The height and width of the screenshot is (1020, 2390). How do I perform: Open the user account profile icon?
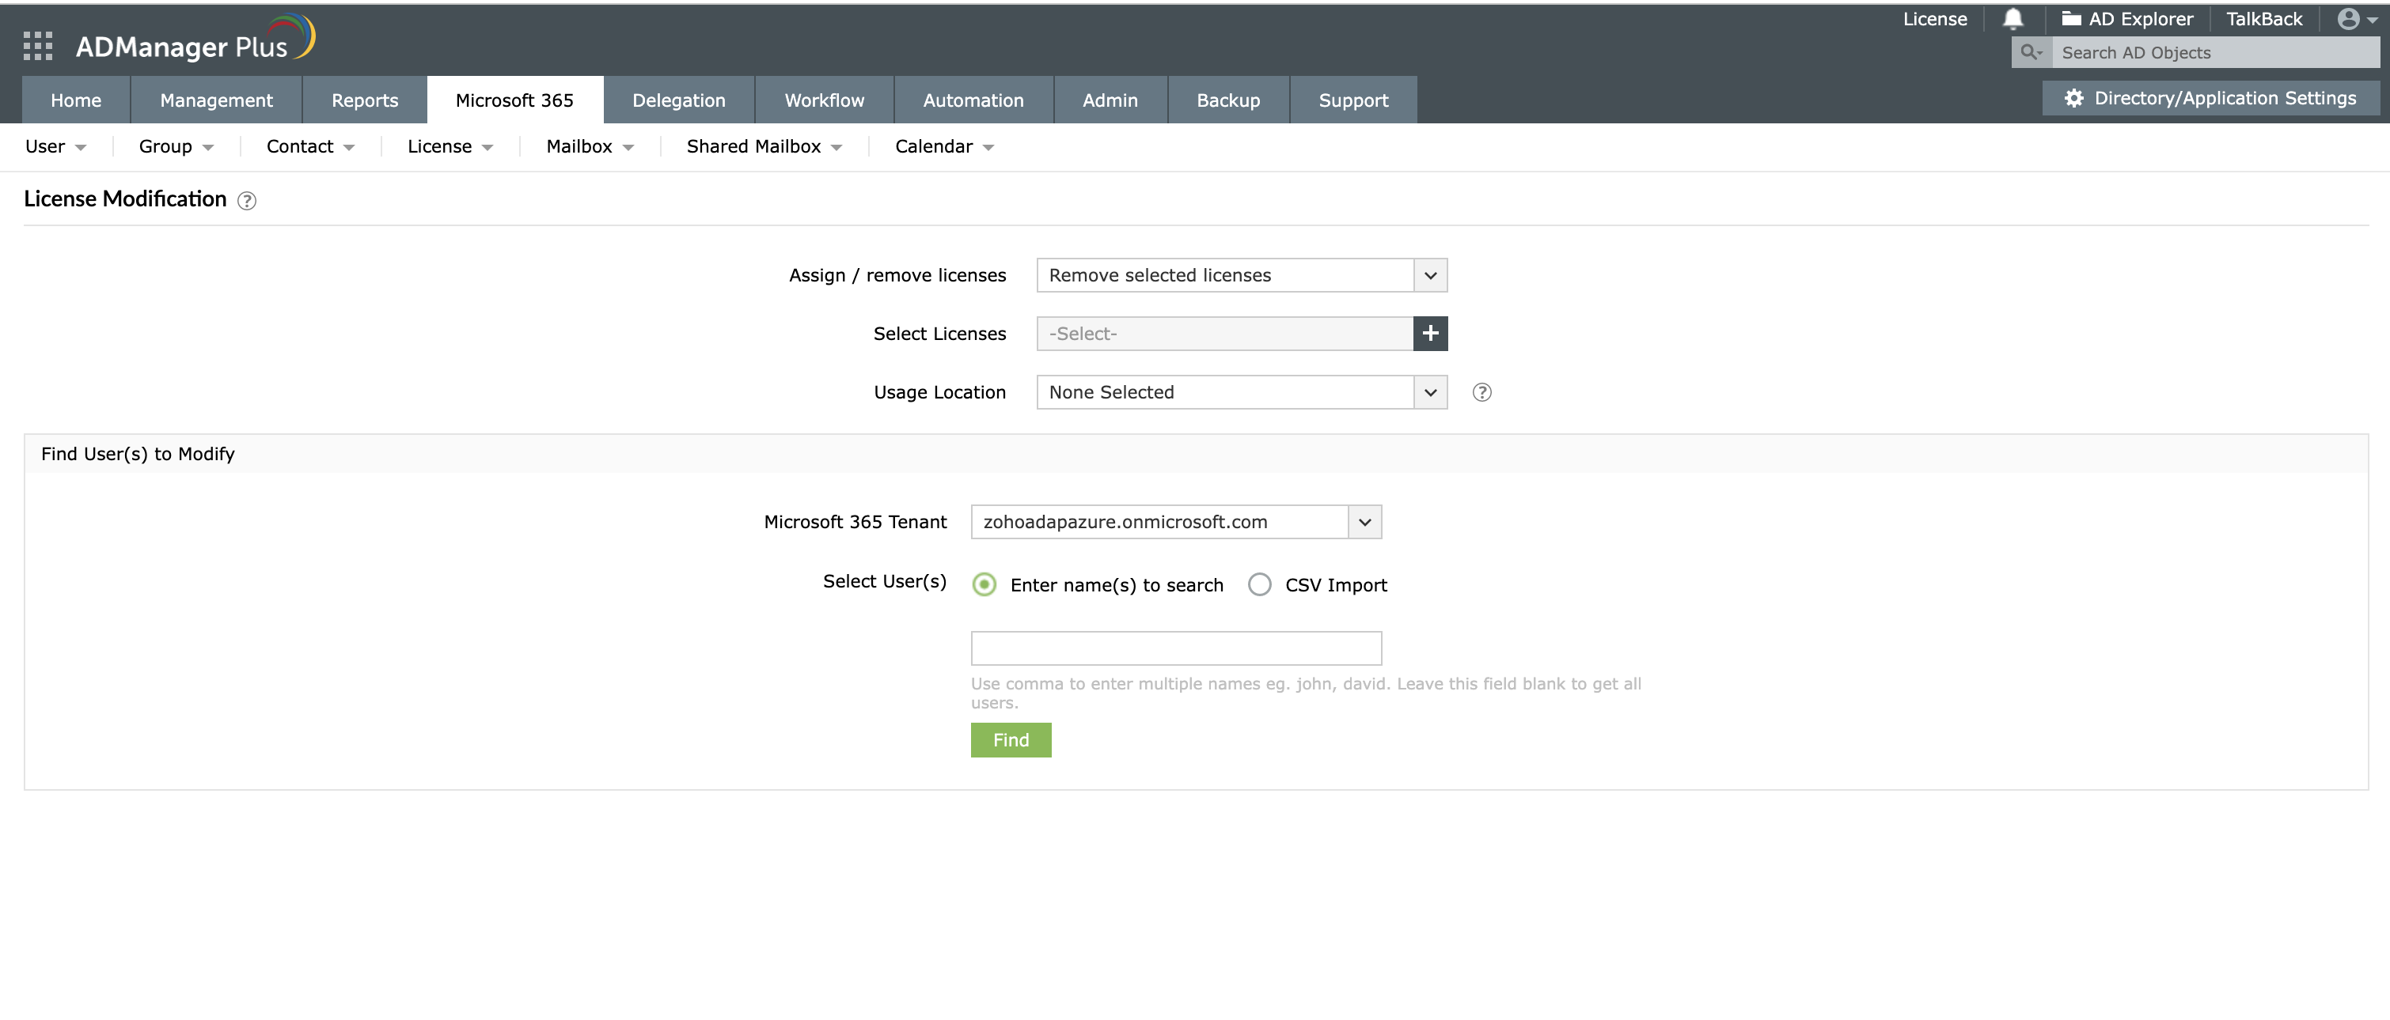pyautogui.click(x=2349, y=20)
